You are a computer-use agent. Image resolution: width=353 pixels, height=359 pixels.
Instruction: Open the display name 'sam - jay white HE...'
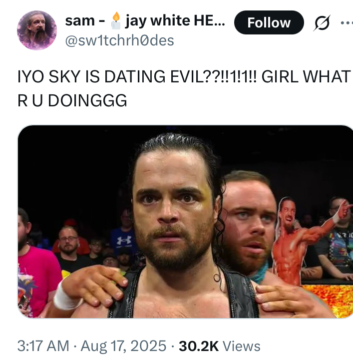(x=145, y=21)
